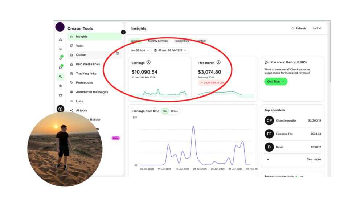
Task: Click the bank building icon in rail
Action: [x=60, y=86]
